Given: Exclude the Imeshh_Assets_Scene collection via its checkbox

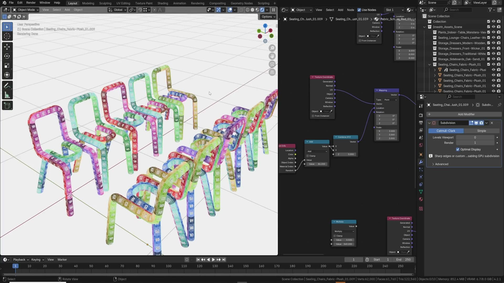Looking at the screenshot, I should tap(489, 27).
